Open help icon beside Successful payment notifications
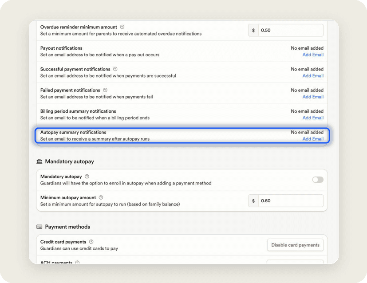The height and width of the screenshot is (283, 367). [115, 69]
